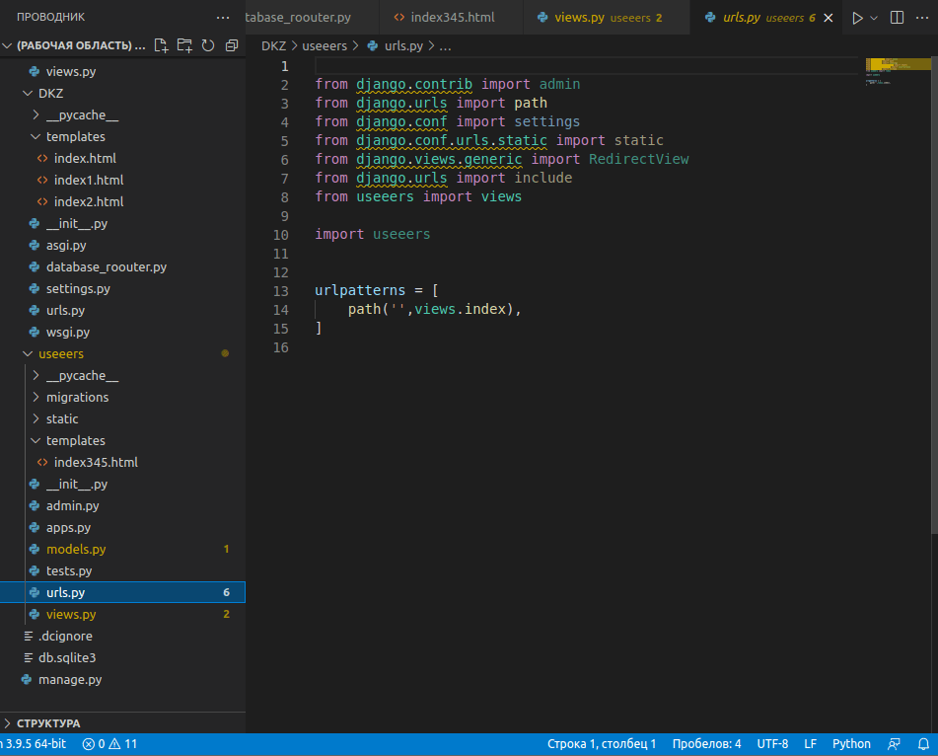Image resolution: width=938 pixels, height=756 pixels.
Task: Collapse all folders in explorer
Action: coord(232,45)
